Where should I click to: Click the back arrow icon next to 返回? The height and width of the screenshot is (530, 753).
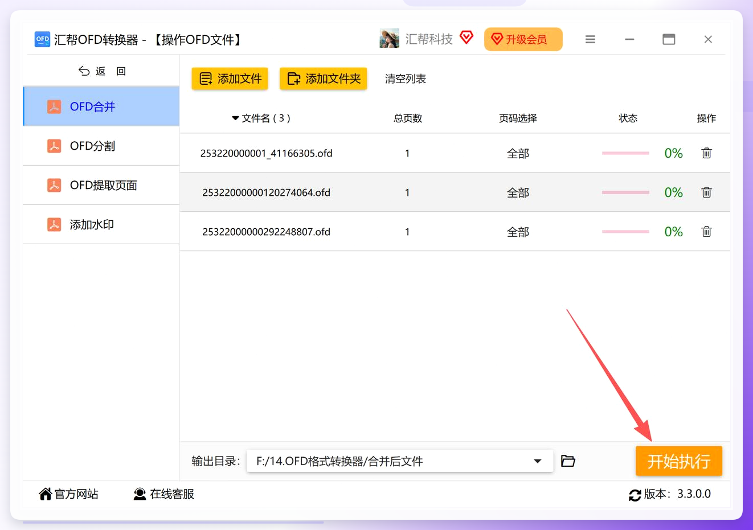point(84,71)
